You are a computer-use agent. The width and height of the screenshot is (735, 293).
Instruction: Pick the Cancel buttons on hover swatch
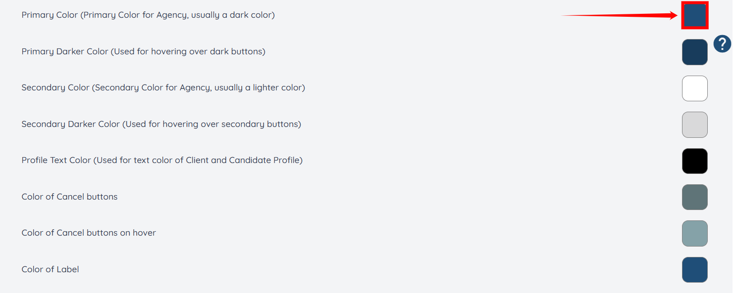pyautogui.click(x=695, y=233)
